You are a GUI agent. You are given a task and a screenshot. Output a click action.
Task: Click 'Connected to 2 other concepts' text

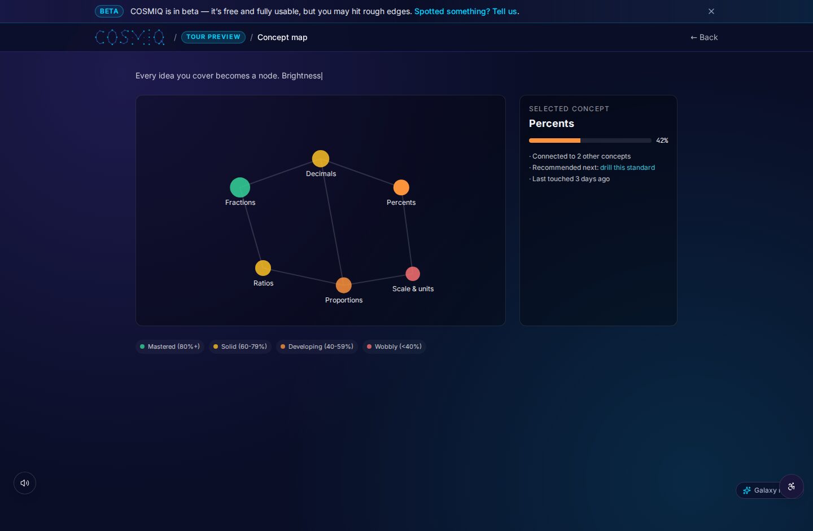(x=581, y=156)
